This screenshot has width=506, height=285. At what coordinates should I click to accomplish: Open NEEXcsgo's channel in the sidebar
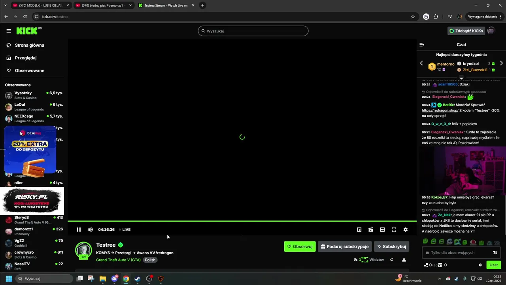pyautogui.click(x=34, y=118)
